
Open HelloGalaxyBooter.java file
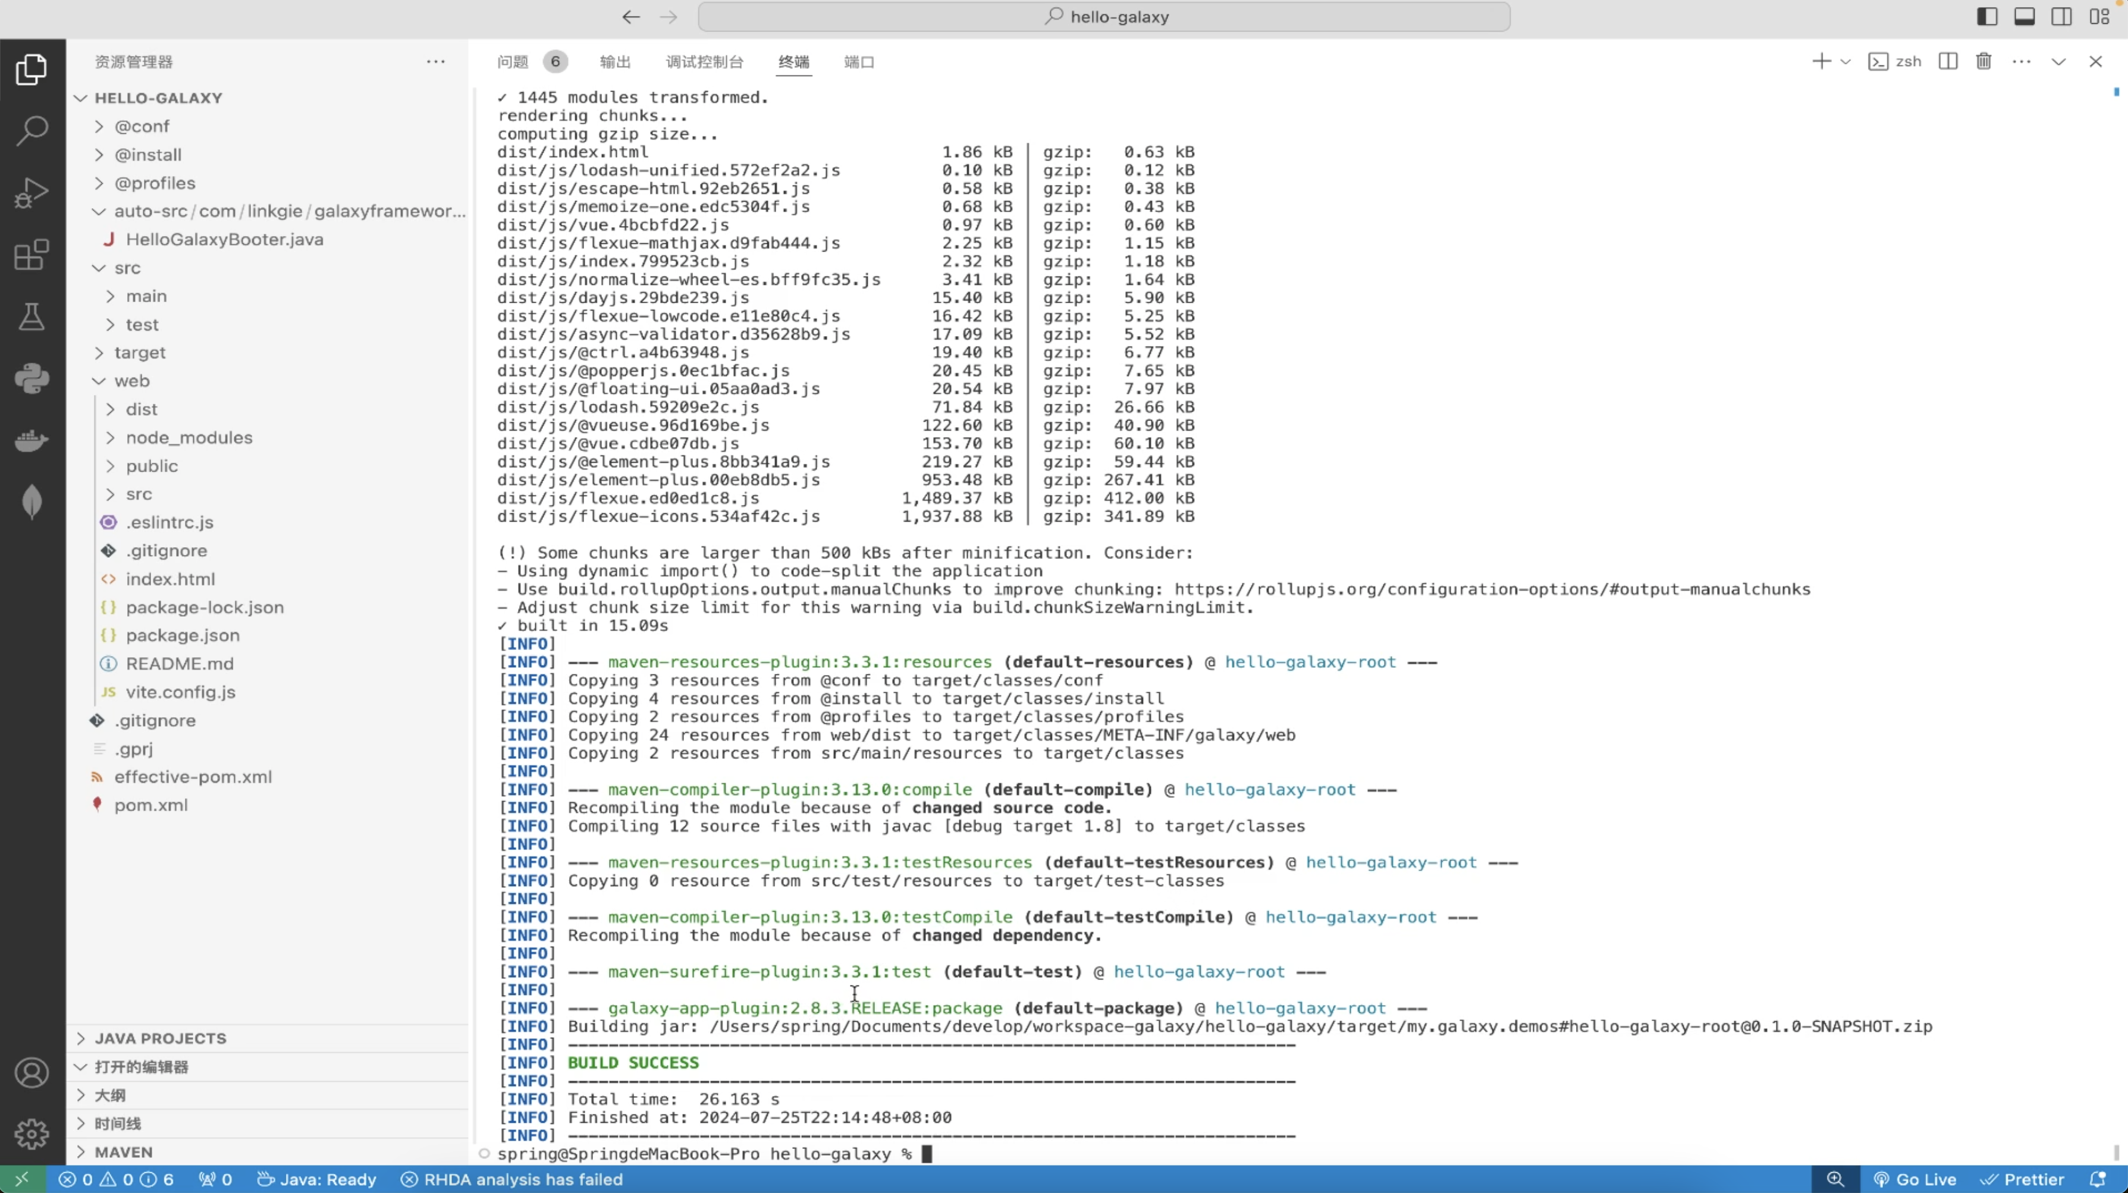(x=268, y=240)
